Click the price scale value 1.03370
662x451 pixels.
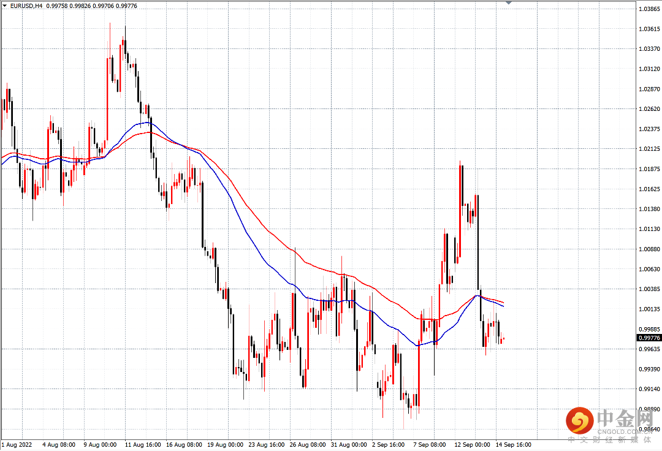649,49
